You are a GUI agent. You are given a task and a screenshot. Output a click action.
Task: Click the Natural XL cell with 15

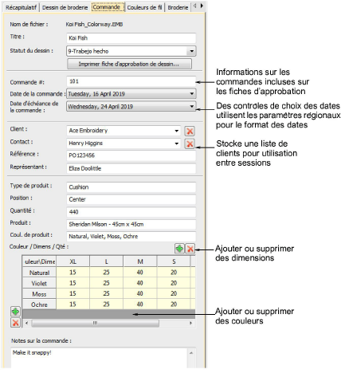click(x=73, y=273)
